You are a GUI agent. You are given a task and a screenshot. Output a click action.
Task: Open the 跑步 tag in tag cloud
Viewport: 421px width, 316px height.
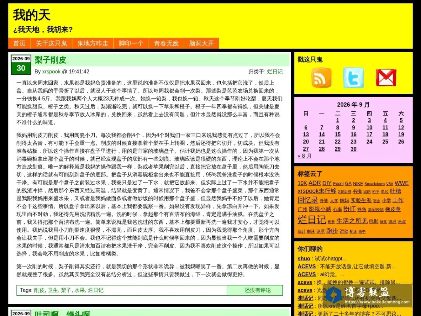(332, 231)
